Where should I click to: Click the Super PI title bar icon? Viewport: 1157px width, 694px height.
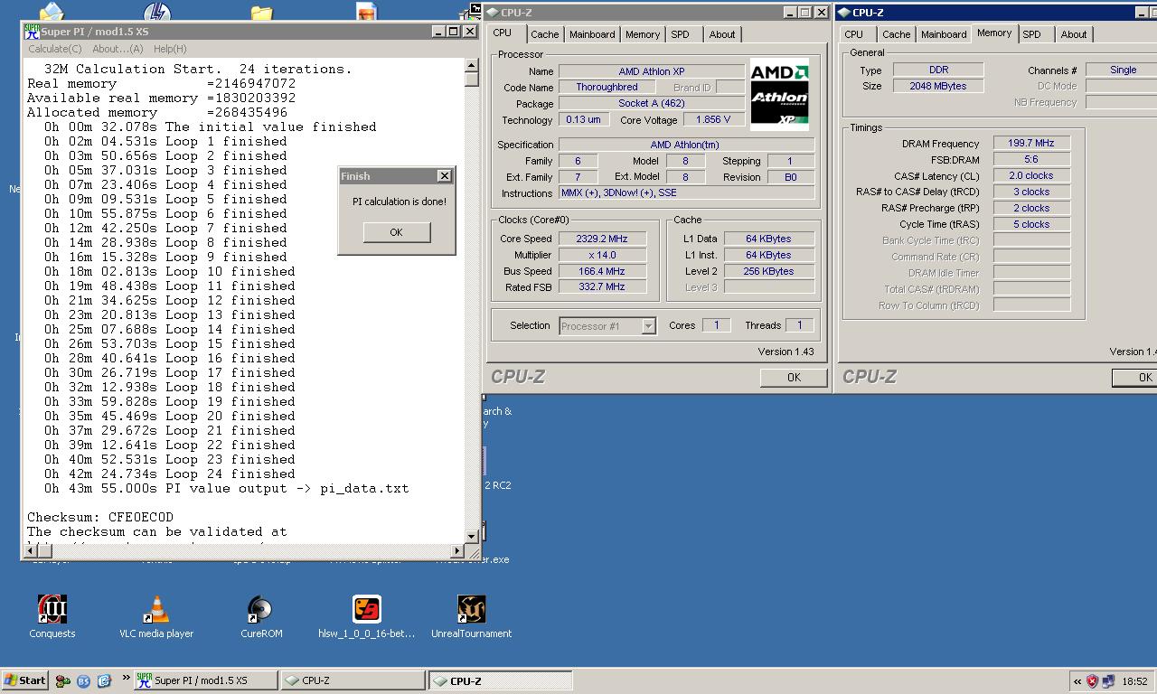coord(32,32)
